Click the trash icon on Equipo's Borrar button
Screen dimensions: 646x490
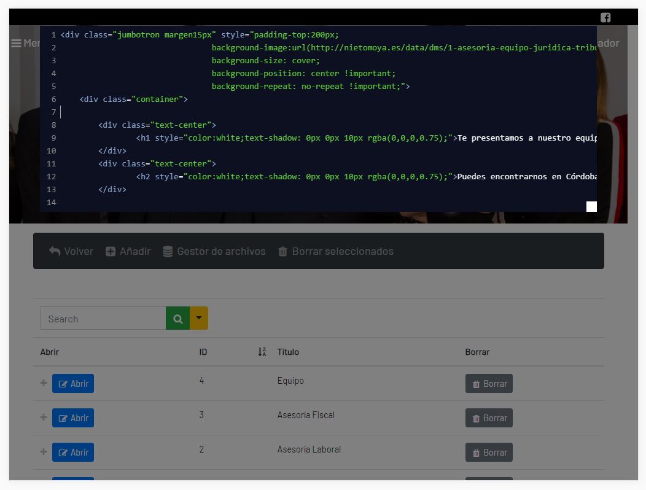(x=476, y=383)
